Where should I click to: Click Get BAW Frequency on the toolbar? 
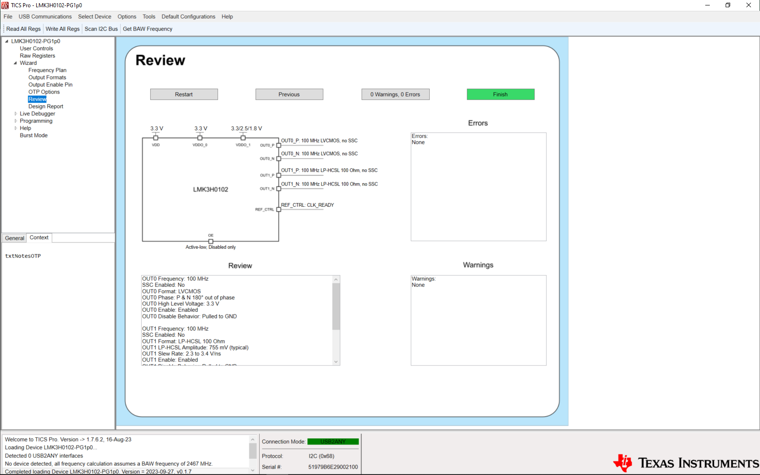(147, 28)
